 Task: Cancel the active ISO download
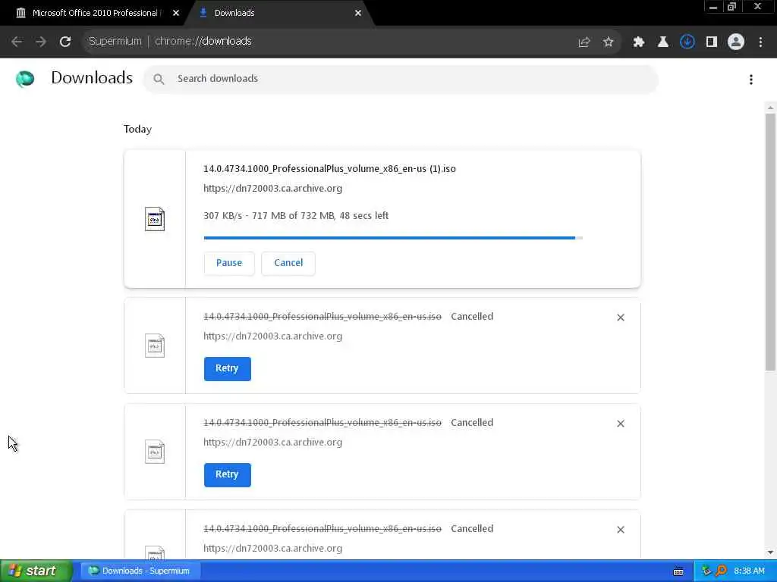coord(288,263)
